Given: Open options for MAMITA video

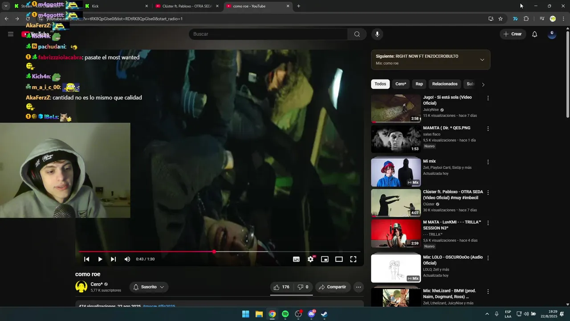Looking at the screenshot, I should tap(488, 129).
